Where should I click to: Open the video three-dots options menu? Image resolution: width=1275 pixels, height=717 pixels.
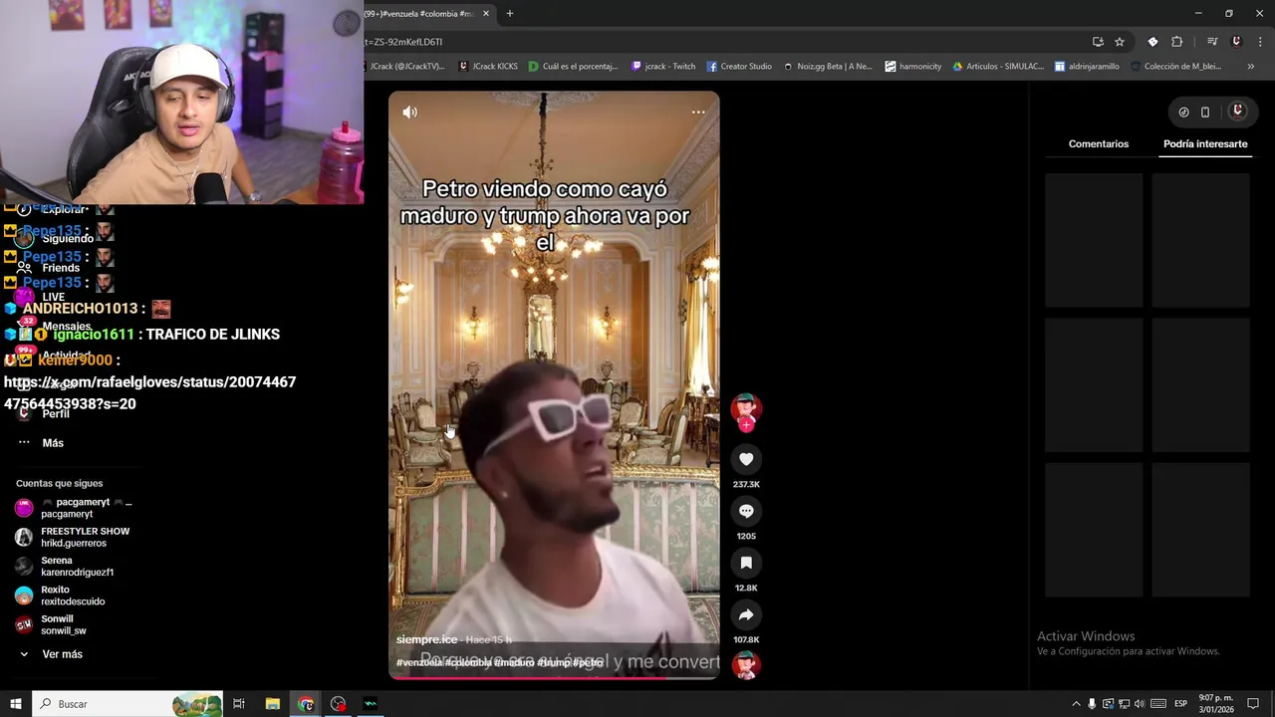coord(698,113)
